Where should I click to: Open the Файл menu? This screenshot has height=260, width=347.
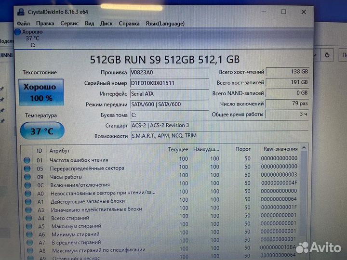(23, 24)
